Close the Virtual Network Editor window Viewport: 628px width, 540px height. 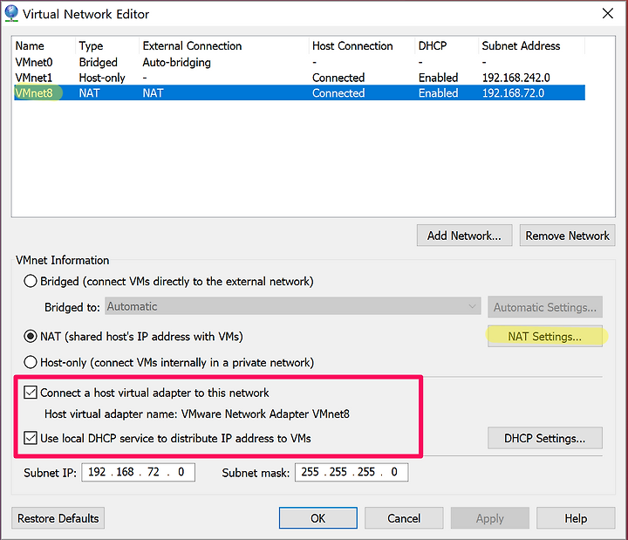[608, 14]
